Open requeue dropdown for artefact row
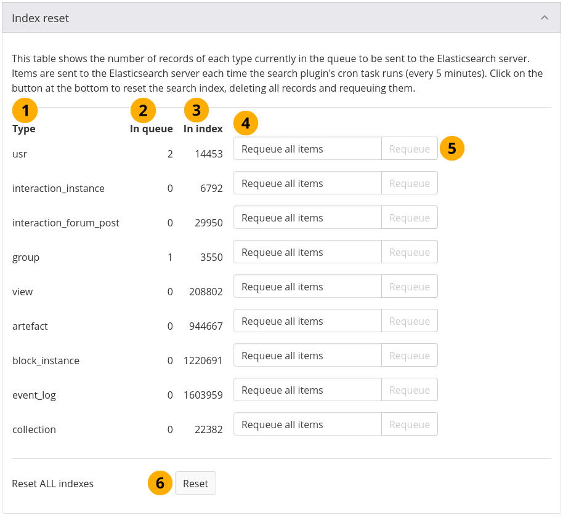Viewport: 563px width, 518px height. (307, 321)
